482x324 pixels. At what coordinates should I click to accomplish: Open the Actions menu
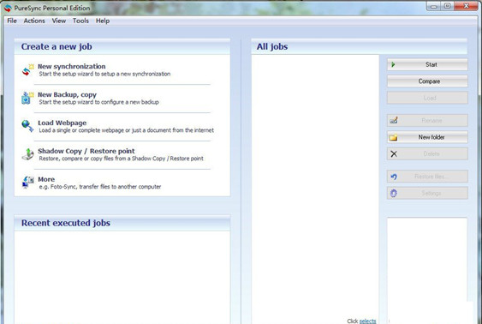pyautogui.click(x=34, y=21)
